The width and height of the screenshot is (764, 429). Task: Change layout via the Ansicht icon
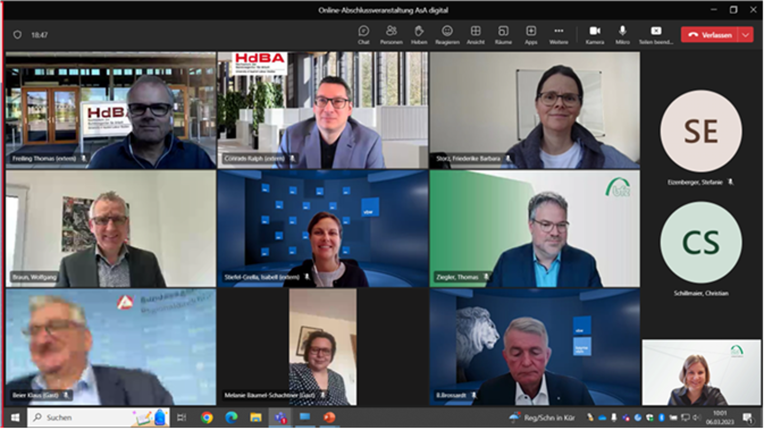(476, 35)
